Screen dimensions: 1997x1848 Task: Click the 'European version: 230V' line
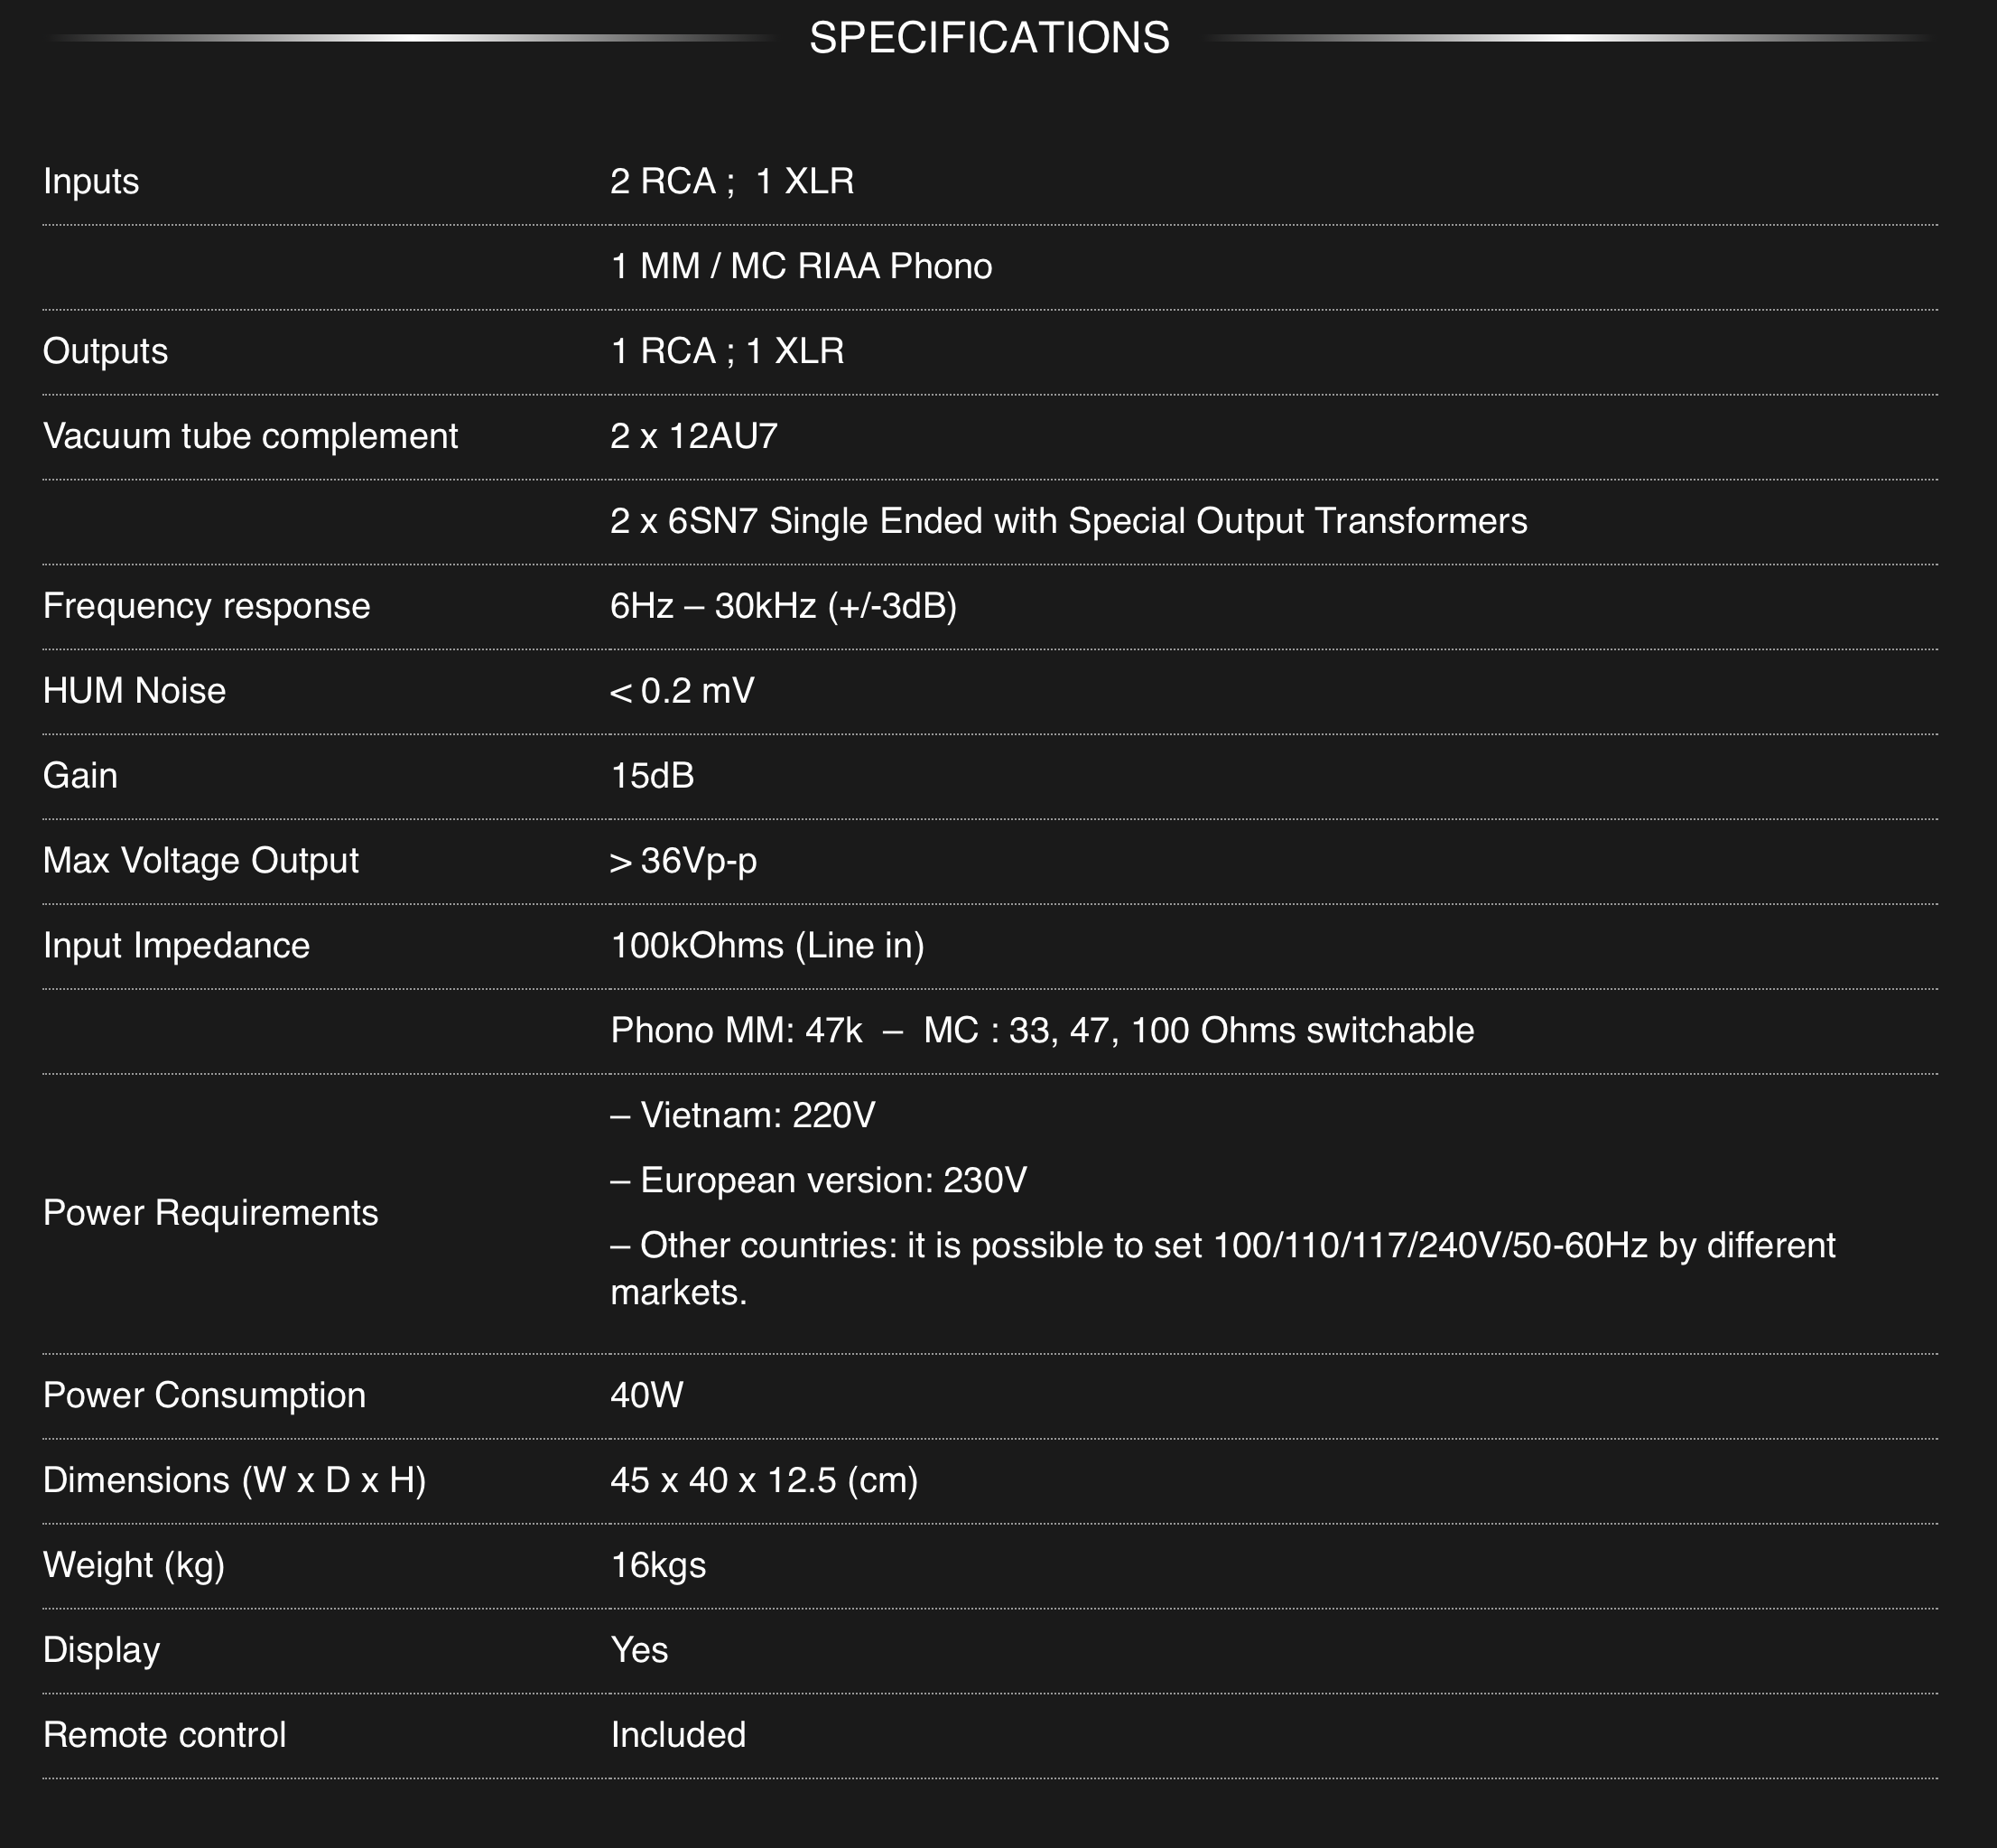pyautogui.click(x=819, y=1180)
